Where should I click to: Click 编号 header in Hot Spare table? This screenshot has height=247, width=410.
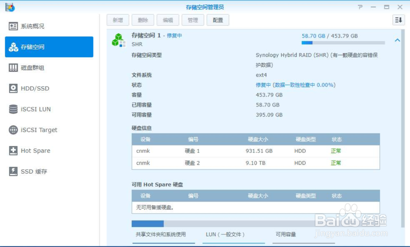[x=193, y=195]
